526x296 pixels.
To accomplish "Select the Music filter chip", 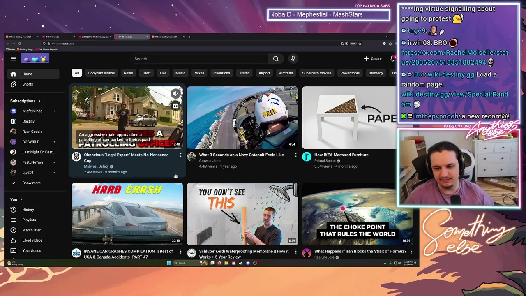I will point(180,73).
